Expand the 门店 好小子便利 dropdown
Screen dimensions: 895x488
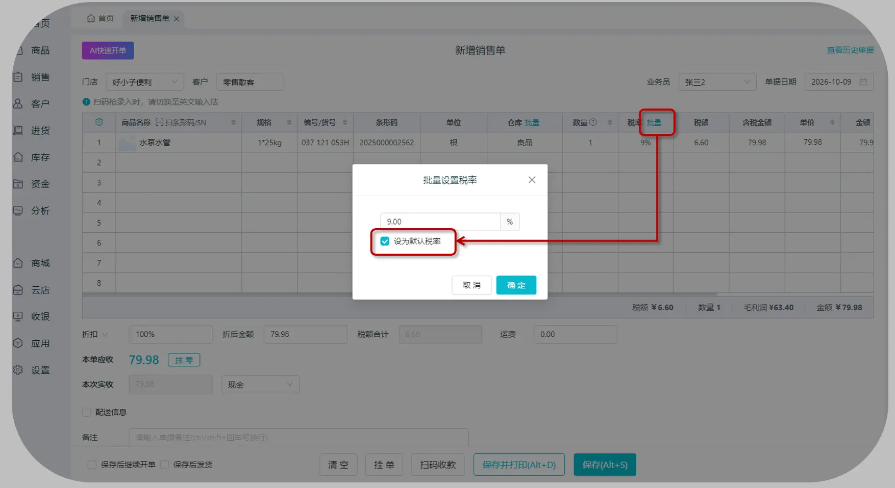pyautogui.click(x=144, y=82)
